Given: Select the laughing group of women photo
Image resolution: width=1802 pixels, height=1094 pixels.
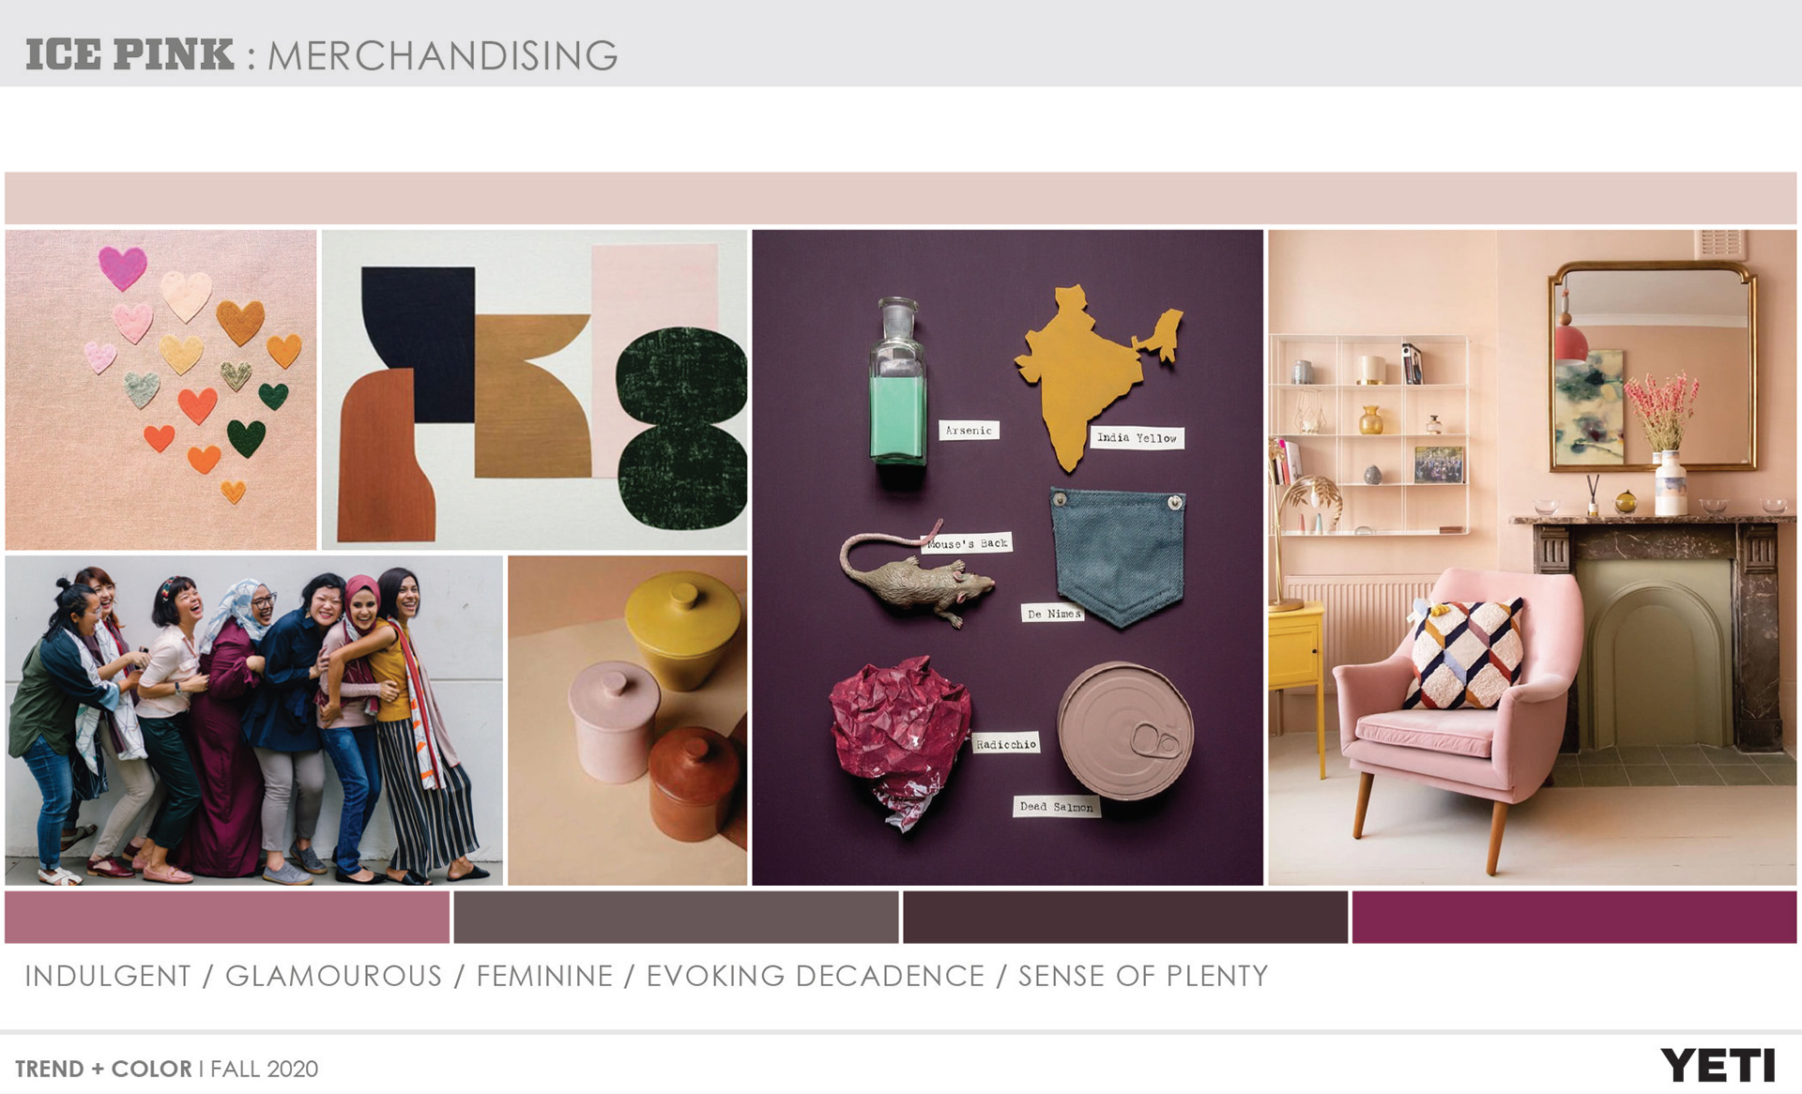Looking at the screenshot, I should tap(253, 720).
